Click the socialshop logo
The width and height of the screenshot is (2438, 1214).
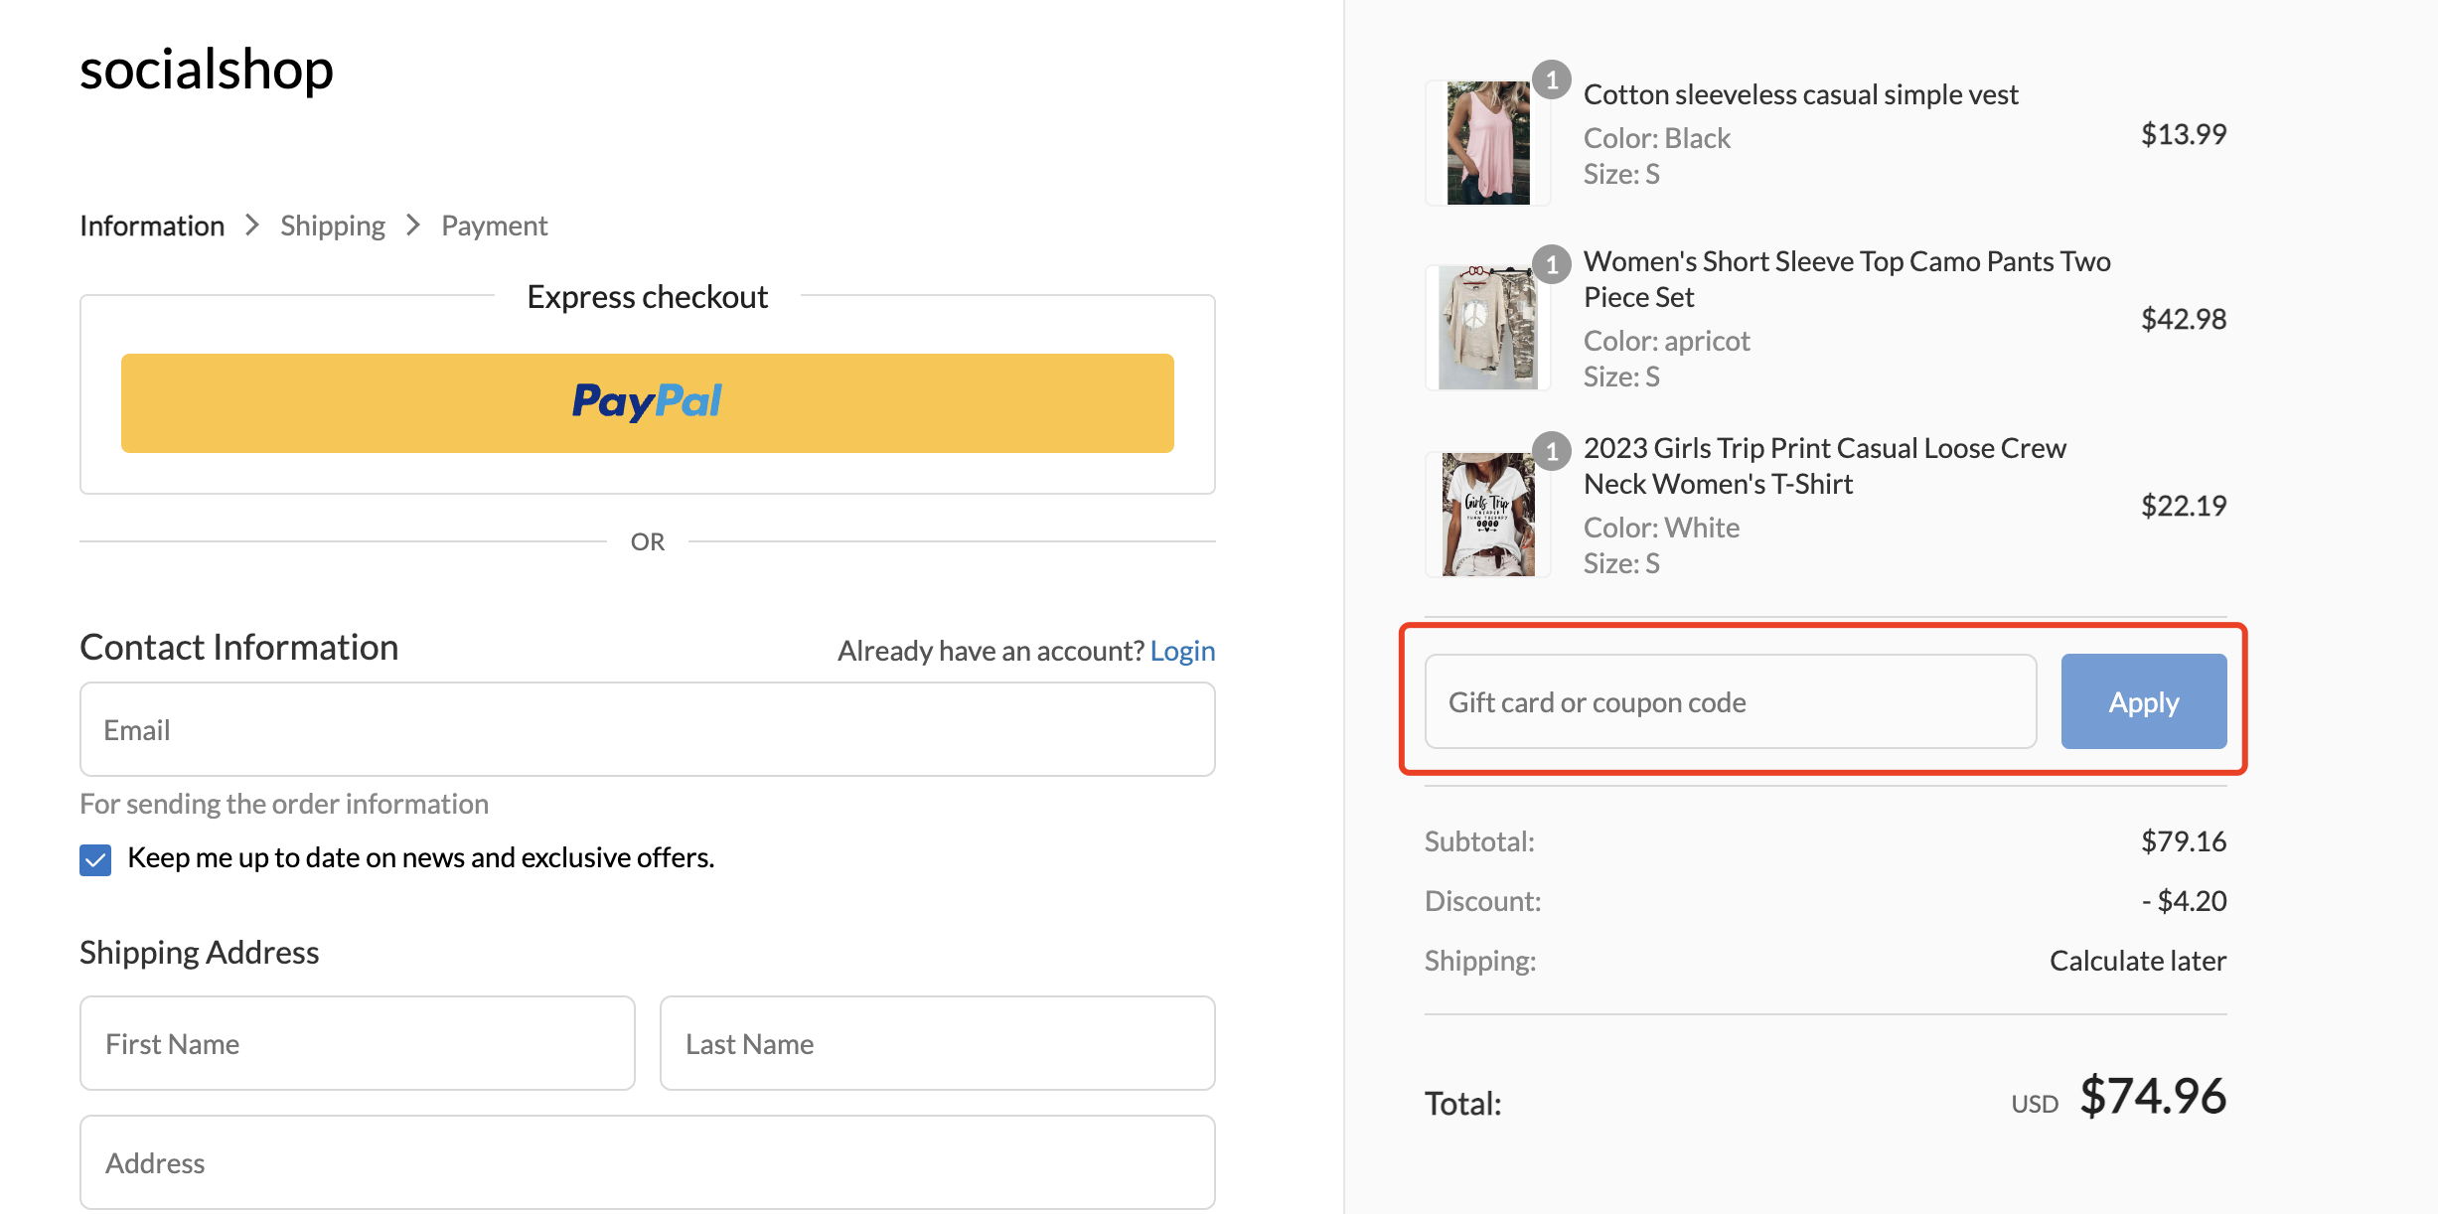tap(207, 70)
